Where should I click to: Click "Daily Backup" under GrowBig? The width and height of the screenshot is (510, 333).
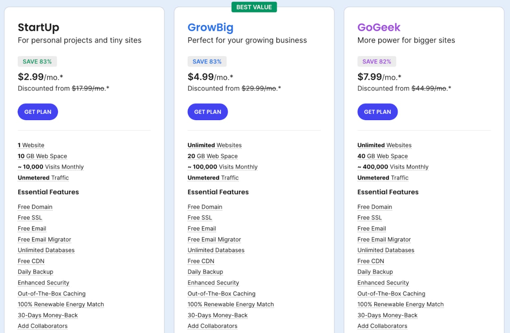(x=205, y=272)
